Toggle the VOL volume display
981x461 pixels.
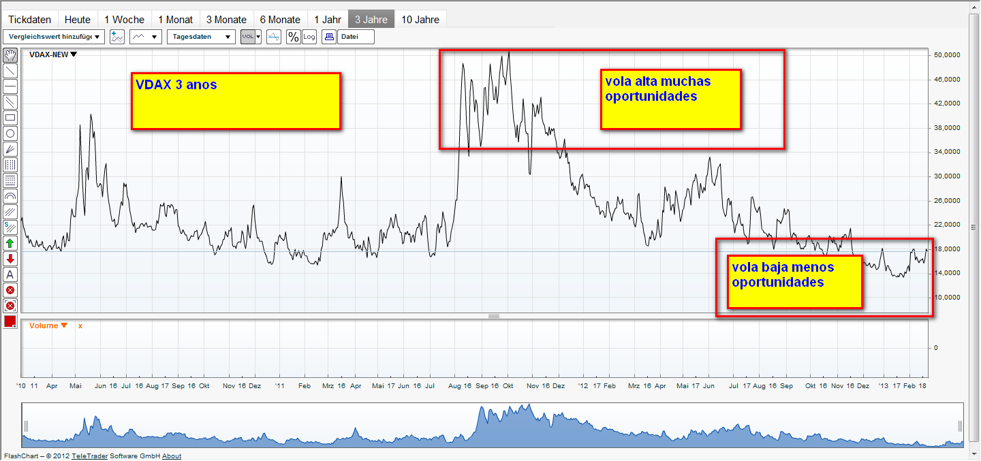[x=248, y=37]
